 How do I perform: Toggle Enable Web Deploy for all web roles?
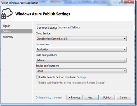coord(37,83)
